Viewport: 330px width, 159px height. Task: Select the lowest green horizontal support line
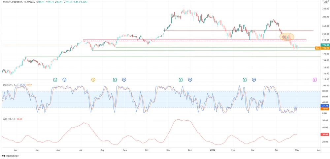pyautogui.click(x=165, y=57)
